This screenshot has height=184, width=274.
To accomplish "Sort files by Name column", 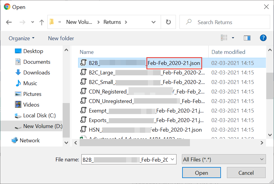I will pos(87,52).
